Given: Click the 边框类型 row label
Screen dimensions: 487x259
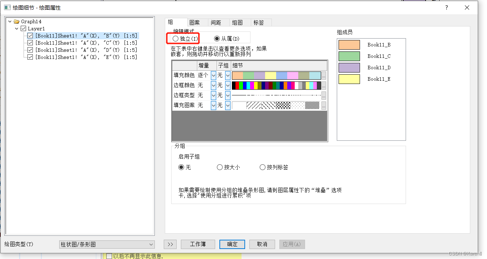Looking at the screenshot, I should coord(184,95).
